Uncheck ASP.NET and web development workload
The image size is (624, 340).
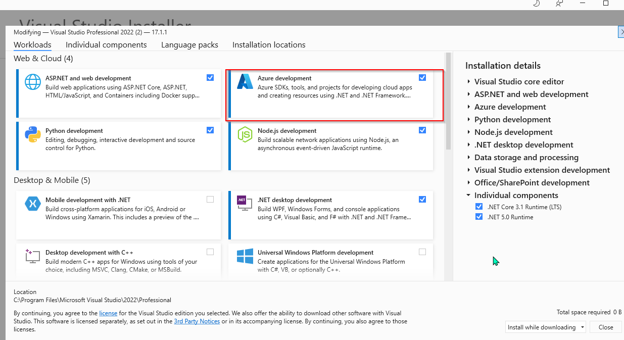(x=210, y=78)
